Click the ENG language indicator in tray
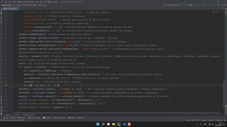Screen dimensions: 227x127 [205, 124]
